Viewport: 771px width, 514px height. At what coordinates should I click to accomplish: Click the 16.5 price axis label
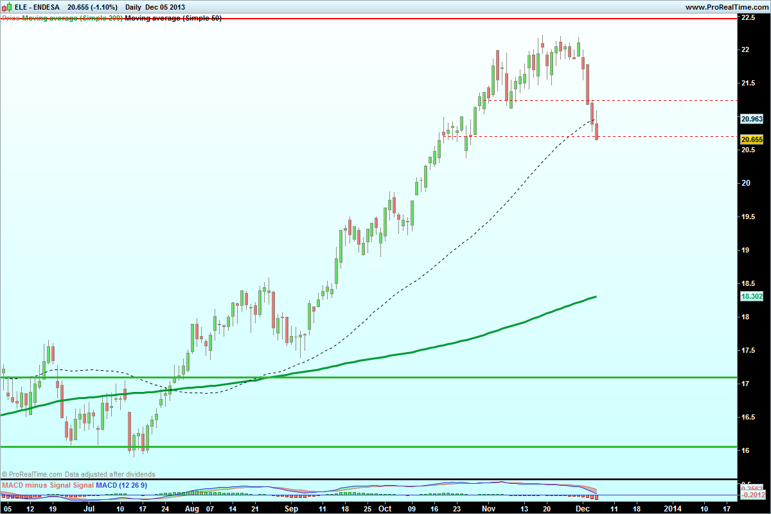[748, 418]
